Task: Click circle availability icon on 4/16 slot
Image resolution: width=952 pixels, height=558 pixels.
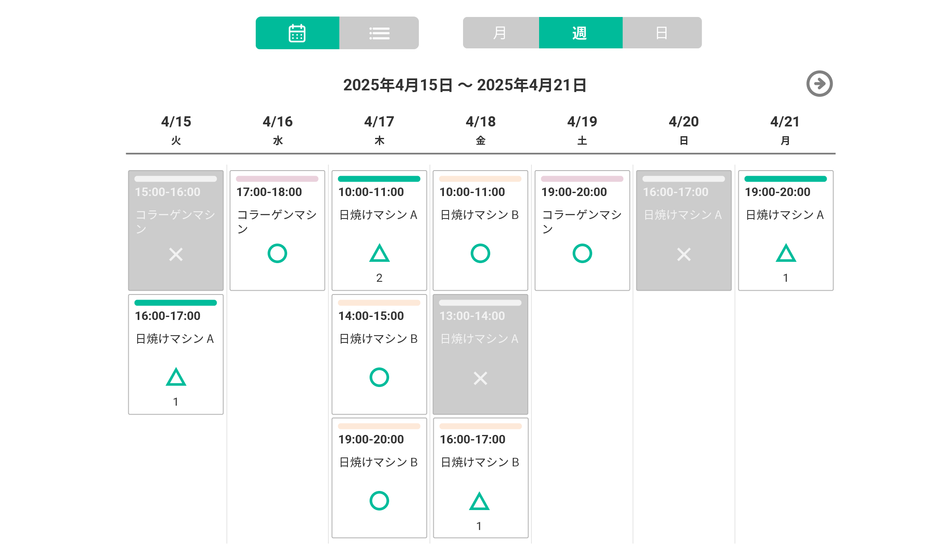Action: coord(277,253)
